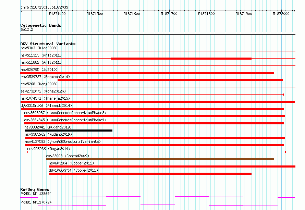This screenshot has height=210, width=305.
Task: Click the nsv4137592 red variant bar
Action: [155, 145]
